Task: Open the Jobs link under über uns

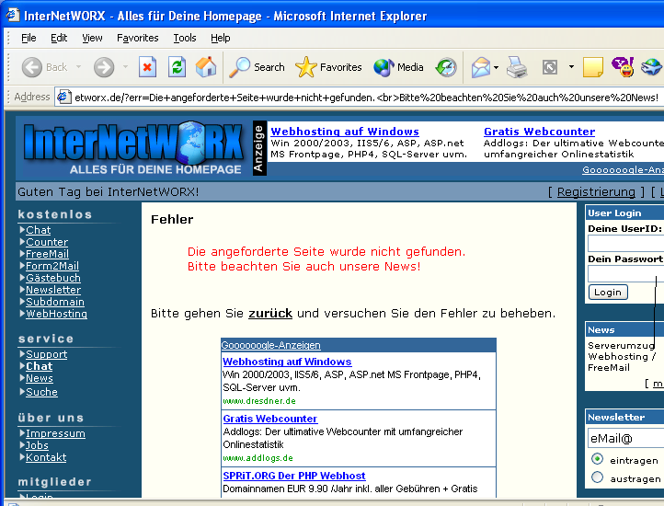Action: pyautogui.click(x=37, y=445)
